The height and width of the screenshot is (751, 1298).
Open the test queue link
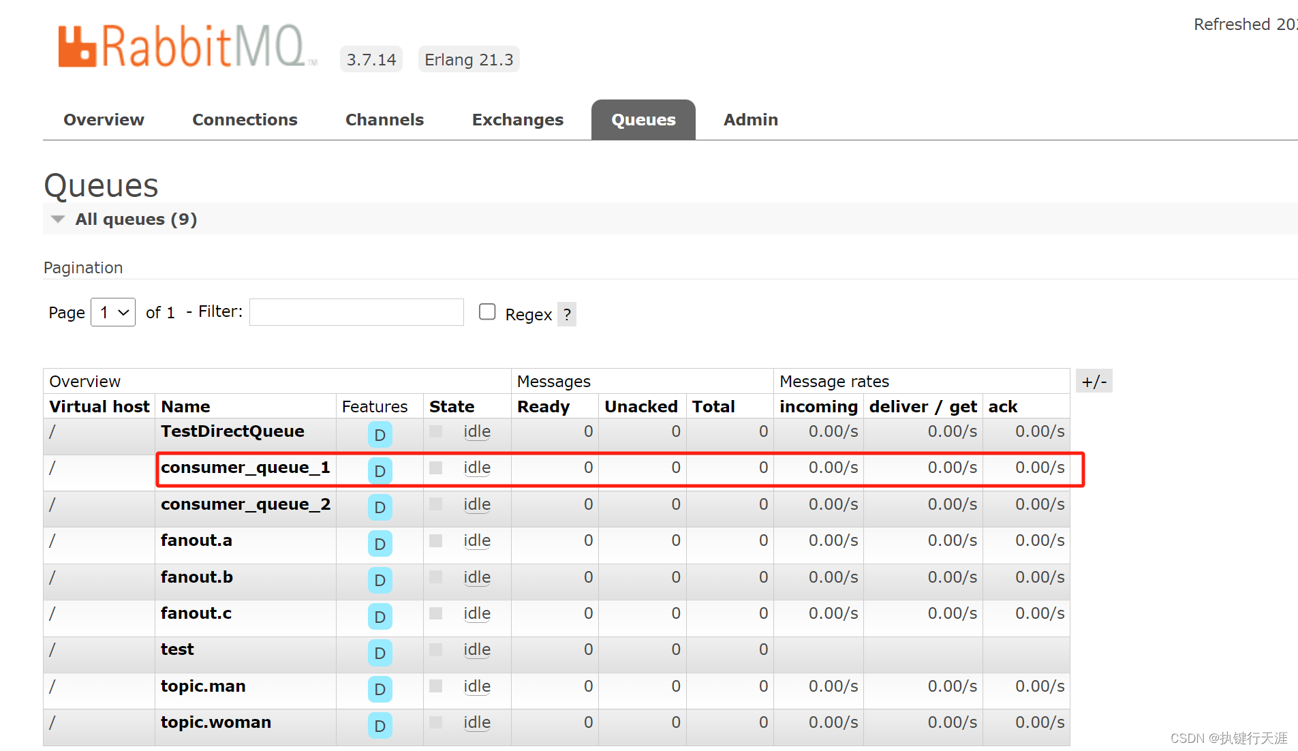[x=177, y=649]
